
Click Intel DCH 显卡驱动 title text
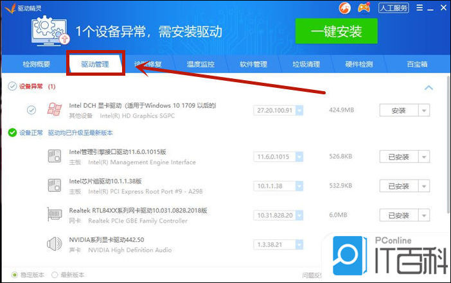(x=143, y=105)
